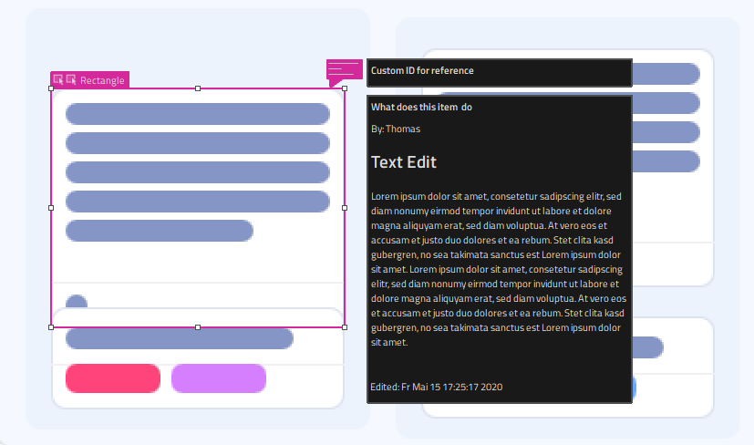The image size is (754, 445).
Task: Click the top-center resize handle of selection
Action: 198,88
